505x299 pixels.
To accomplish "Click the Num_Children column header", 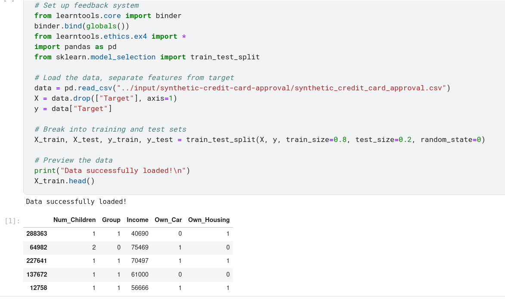I will pyautogui.click(x=74, y=220).
